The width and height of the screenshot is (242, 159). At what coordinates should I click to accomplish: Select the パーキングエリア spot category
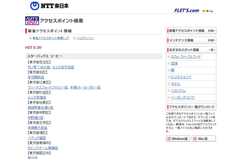(183, 97)
